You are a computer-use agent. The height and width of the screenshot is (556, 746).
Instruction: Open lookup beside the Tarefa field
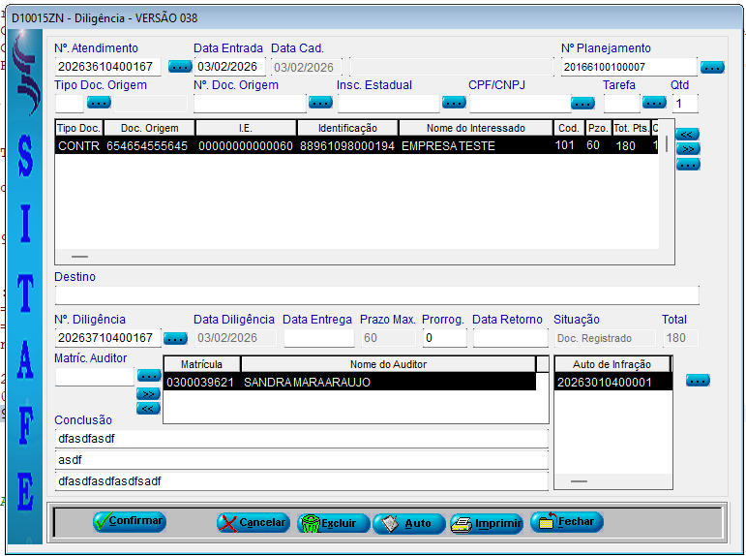pos(654,103)
